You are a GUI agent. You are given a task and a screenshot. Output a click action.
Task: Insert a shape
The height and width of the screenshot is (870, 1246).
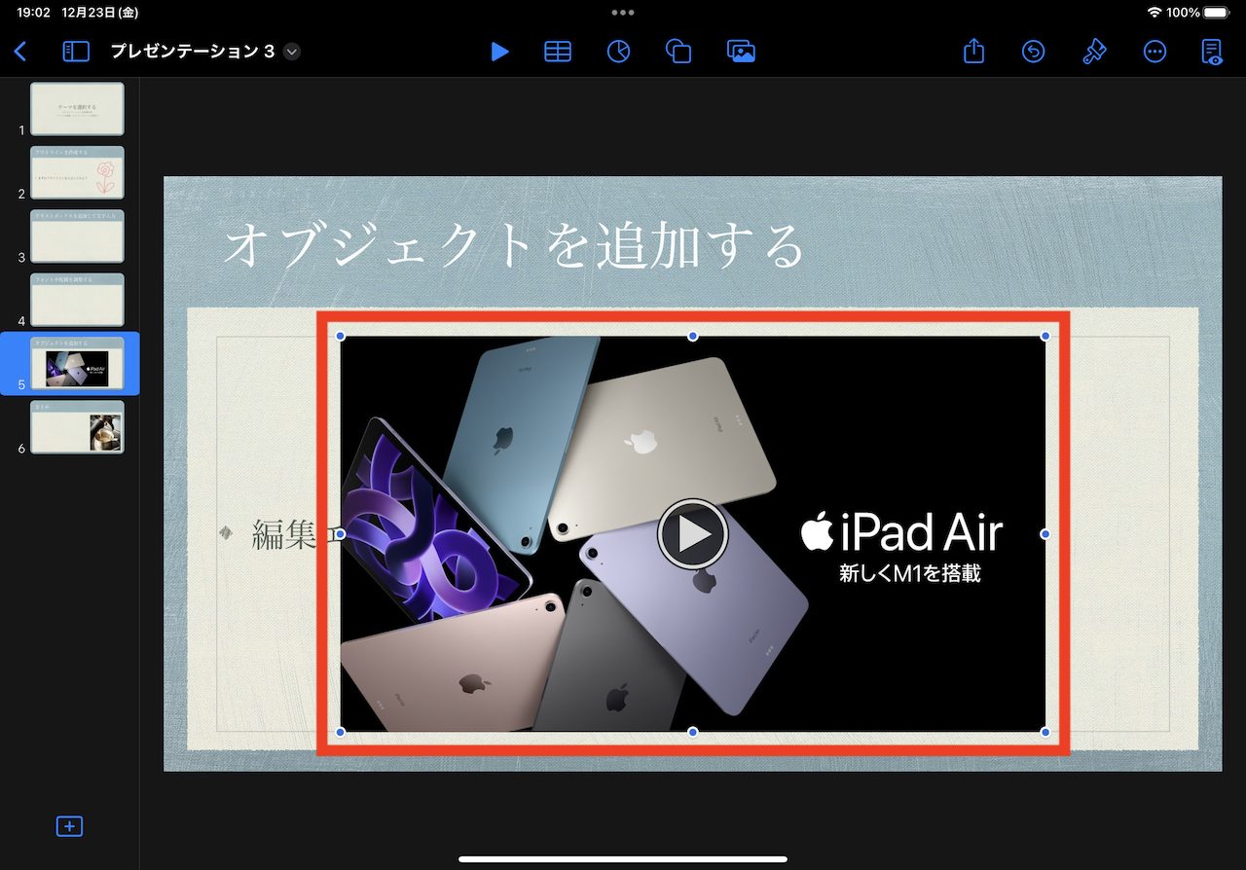(678, 52)
